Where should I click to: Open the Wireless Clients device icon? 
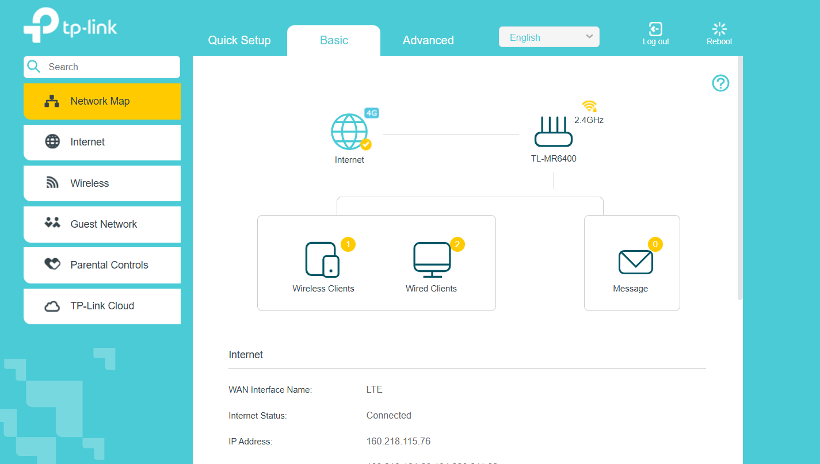[322, 260]
